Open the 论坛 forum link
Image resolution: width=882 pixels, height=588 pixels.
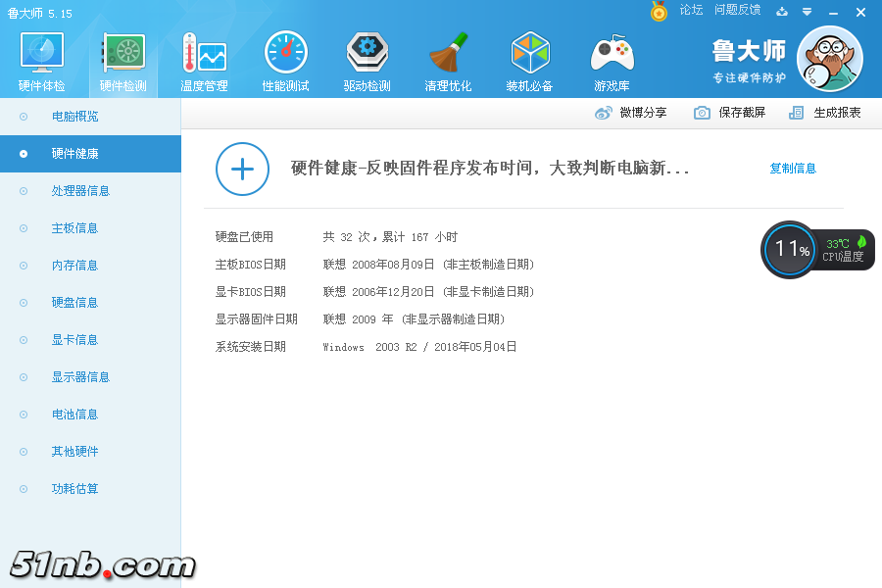click(x=691, y=10)
